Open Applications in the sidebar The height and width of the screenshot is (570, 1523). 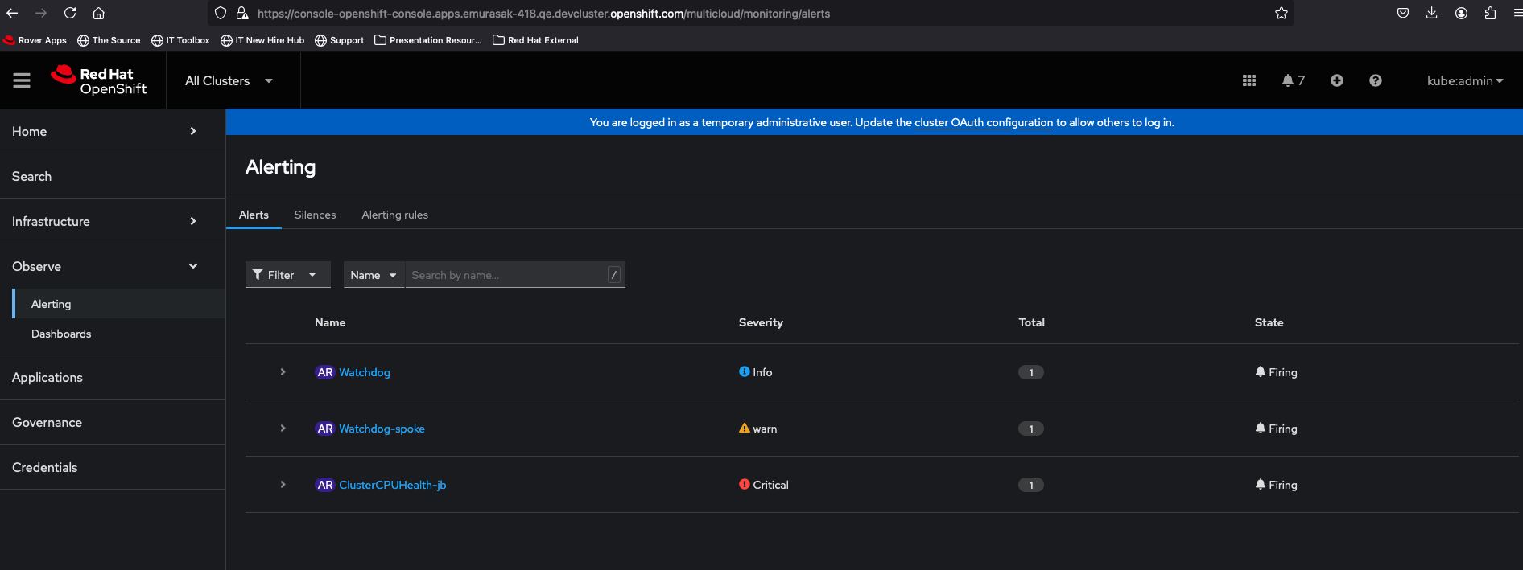[x=113, y=377]
